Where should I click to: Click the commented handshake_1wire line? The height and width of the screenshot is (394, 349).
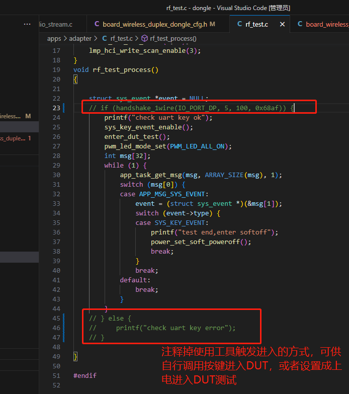(x=192, y=108)
